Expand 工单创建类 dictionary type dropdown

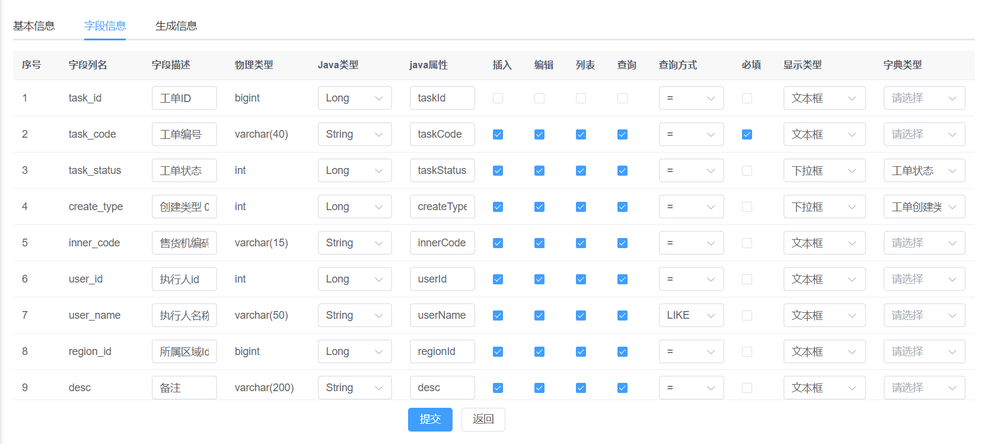click(924, 207)
